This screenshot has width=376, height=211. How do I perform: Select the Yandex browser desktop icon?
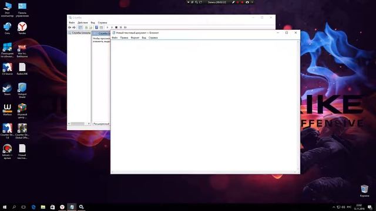pos(22,28)
